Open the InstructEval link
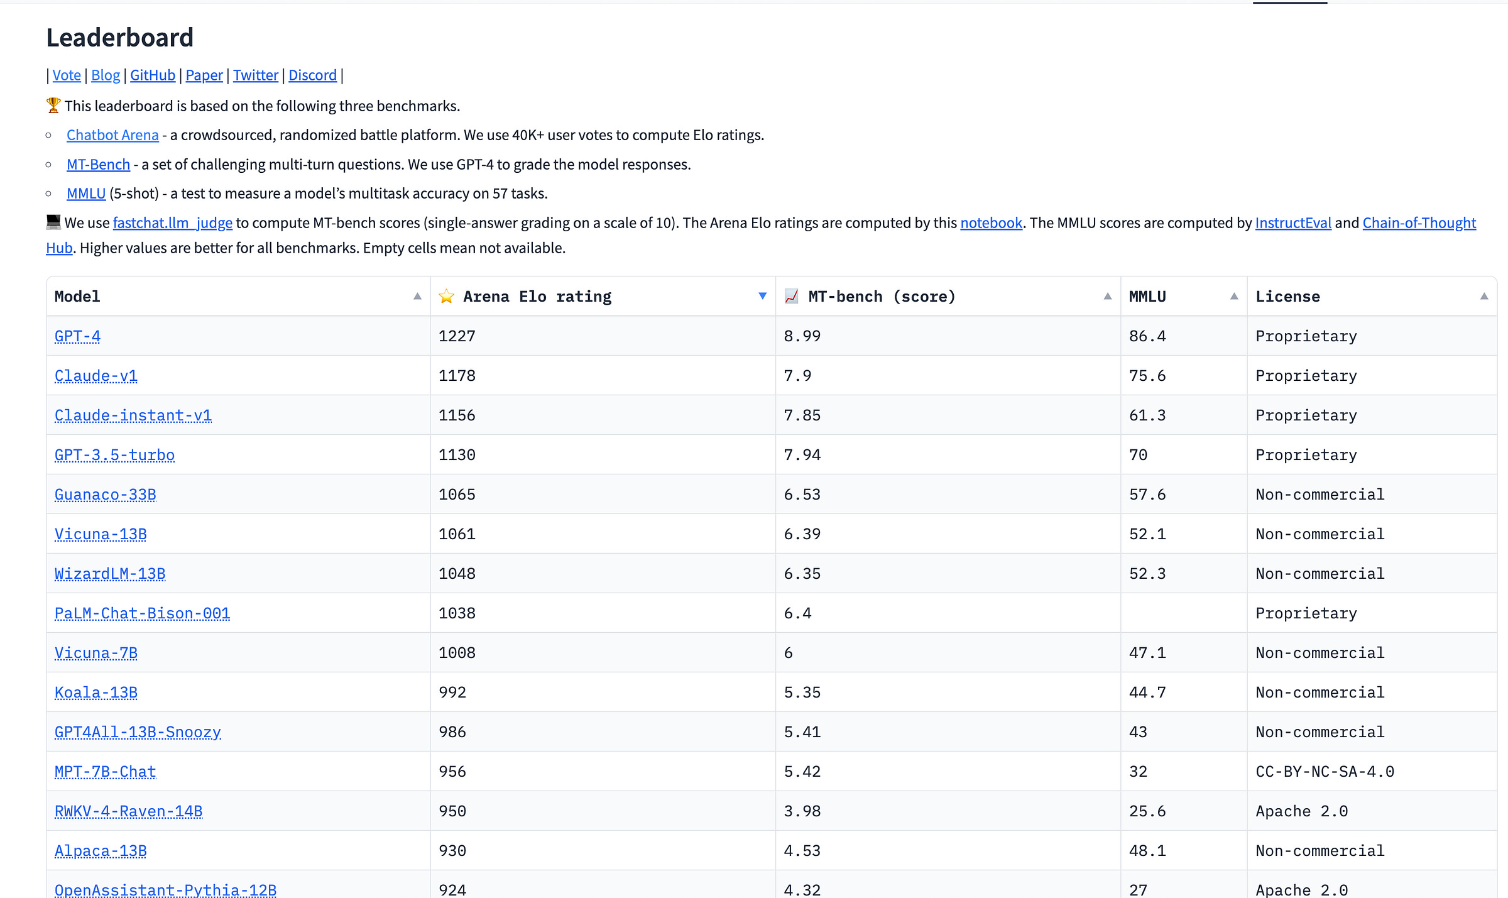 [1293, 223]
